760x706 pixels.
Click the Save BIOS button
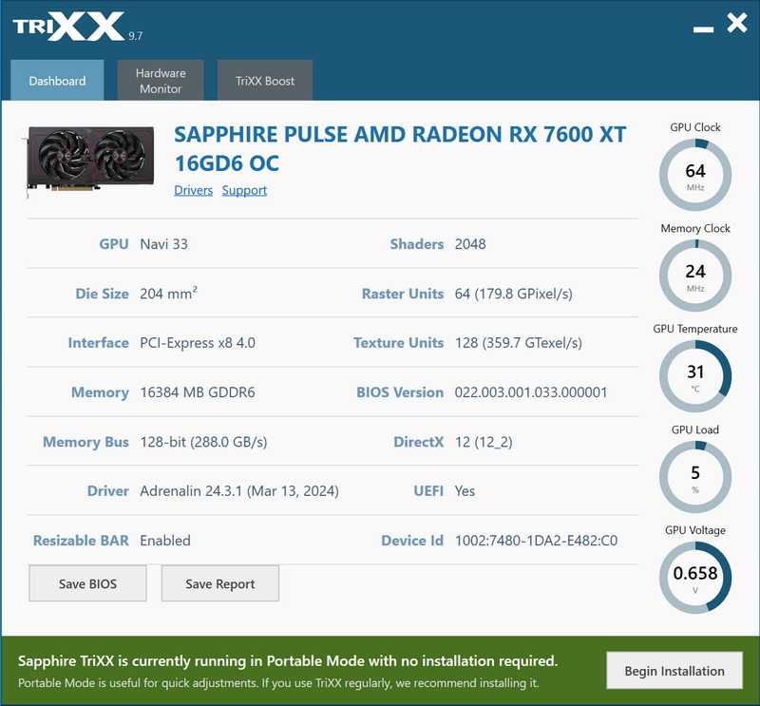coord(87,583)
